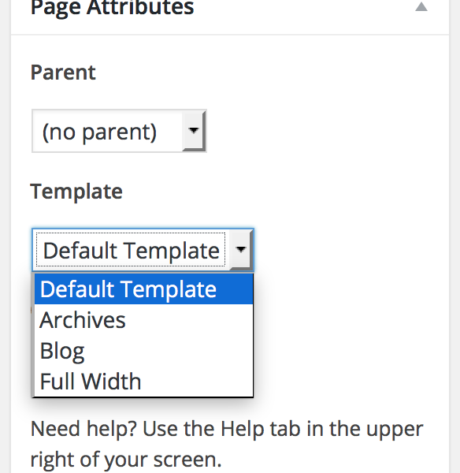The width and height of the screenshot is (460, 473).
Task: Click the Parent field label
Action: [63, 73]
